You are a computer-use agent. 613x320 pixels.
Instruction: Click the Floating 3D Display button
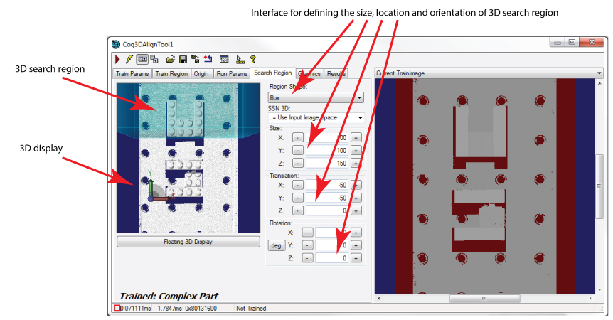[x=188, y=242]
